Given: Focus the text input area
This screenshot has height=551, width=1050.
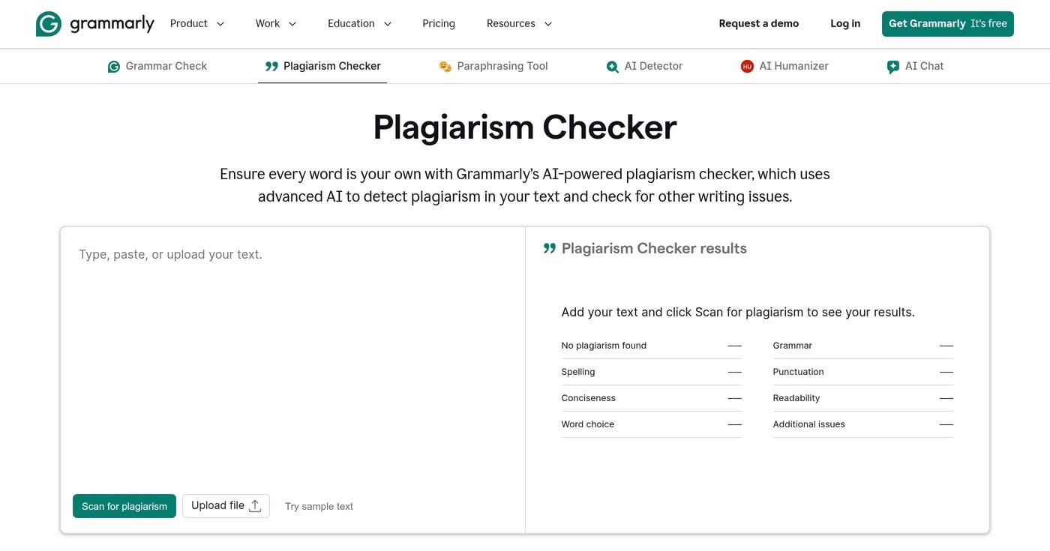Looking at the screenshot, I should [292, 360].
